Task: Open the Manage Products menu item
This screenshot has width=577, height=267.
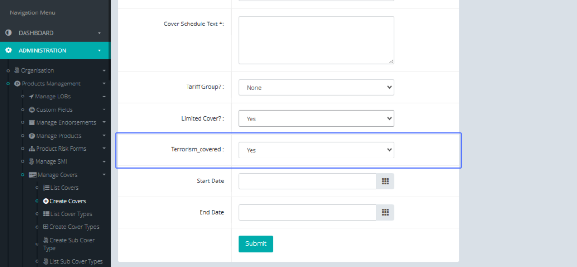Action: [59, 136]
